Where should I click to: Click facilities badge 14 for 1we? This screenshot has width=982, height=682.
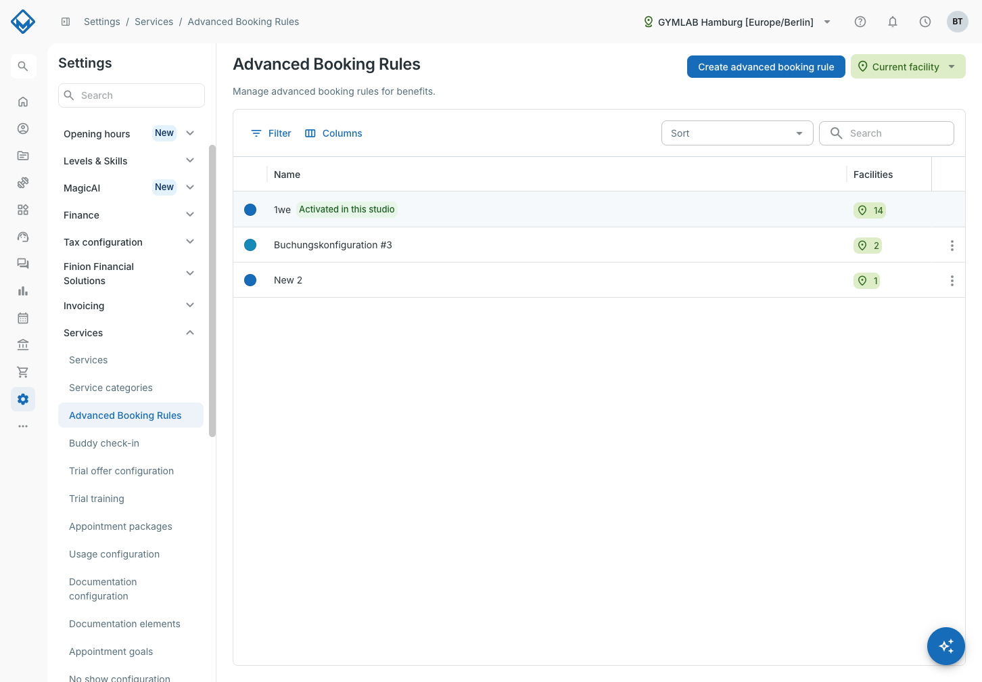[x=870, y=210]
